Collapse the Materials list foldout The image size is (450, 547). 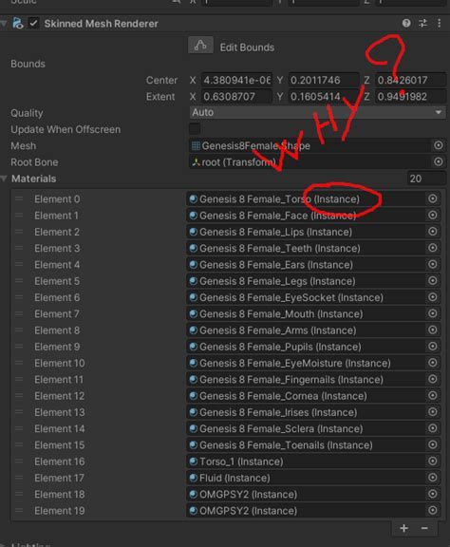[x=4, y=179]
